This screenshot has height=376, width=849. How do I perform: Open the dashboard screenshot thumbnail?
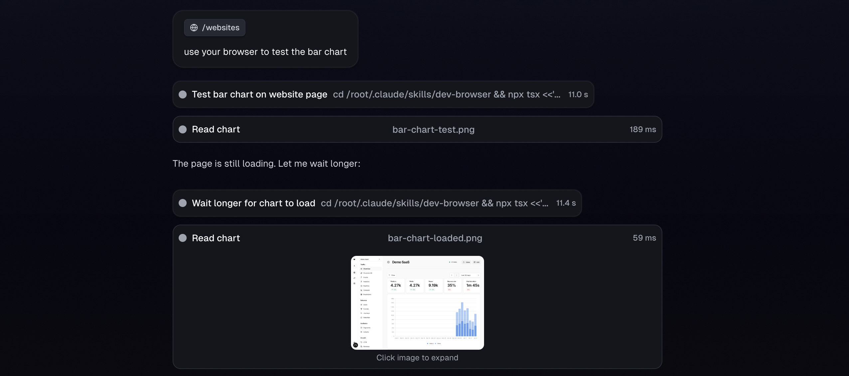click(417, 302)
